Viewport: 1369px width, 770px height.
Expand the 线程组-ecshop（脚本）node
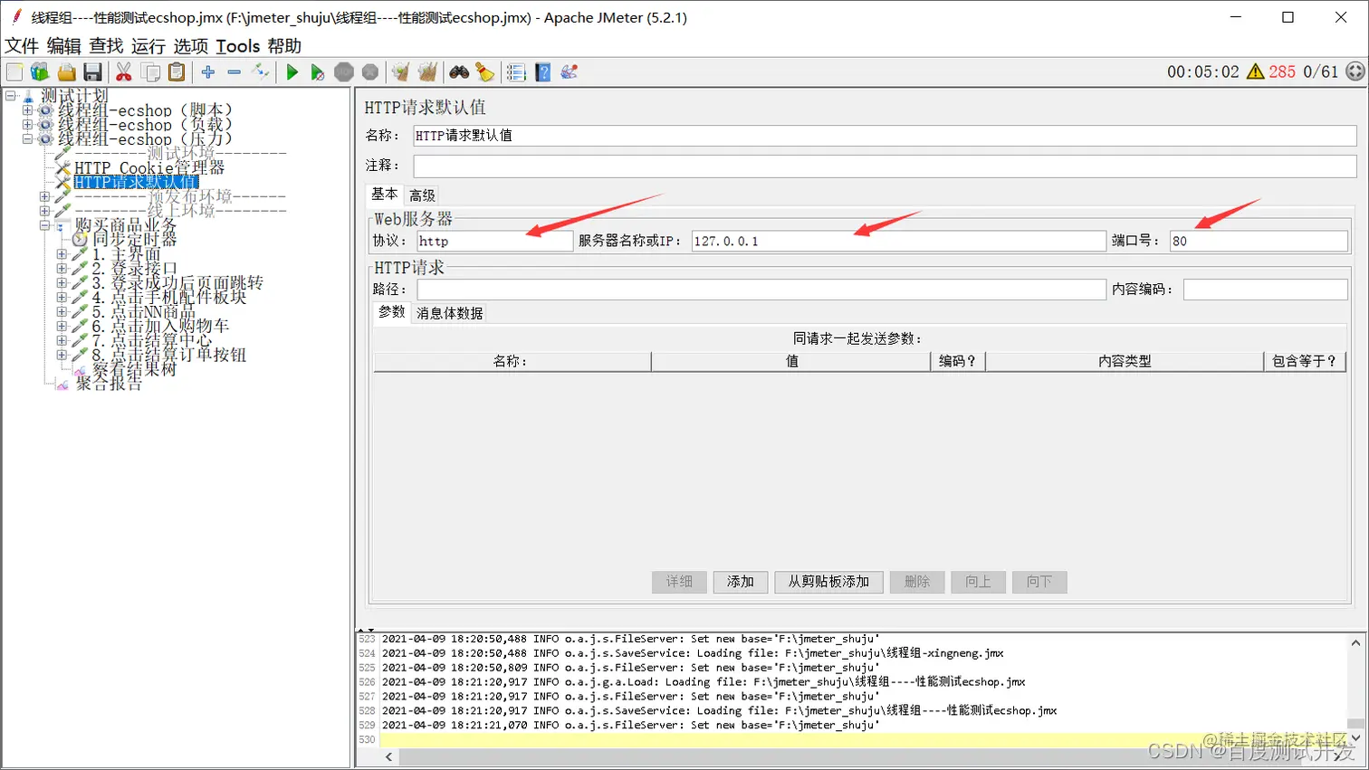(27, 110)
